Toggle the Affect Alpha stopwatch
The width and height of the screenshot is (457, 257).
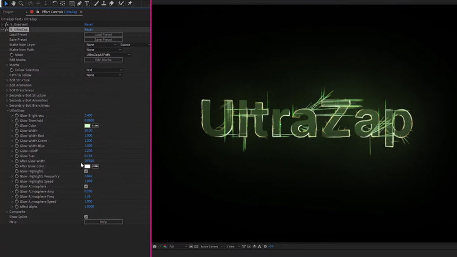tap(16, 207)
